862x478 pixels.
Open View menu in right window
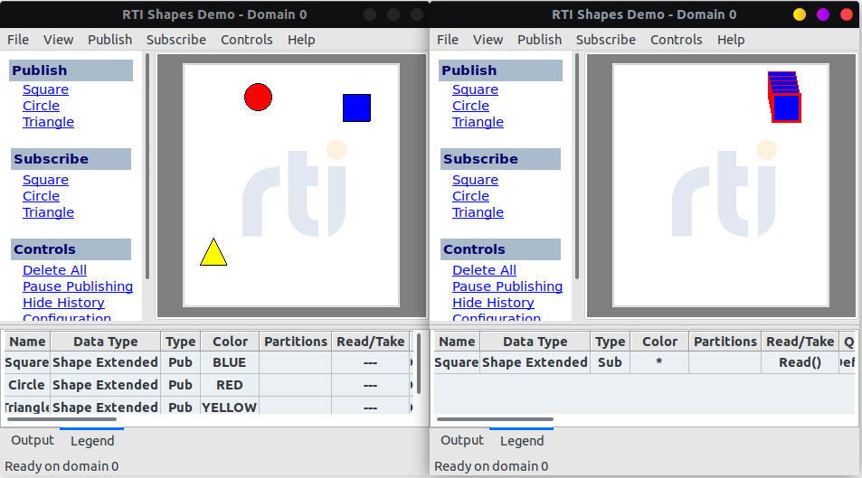488,40
